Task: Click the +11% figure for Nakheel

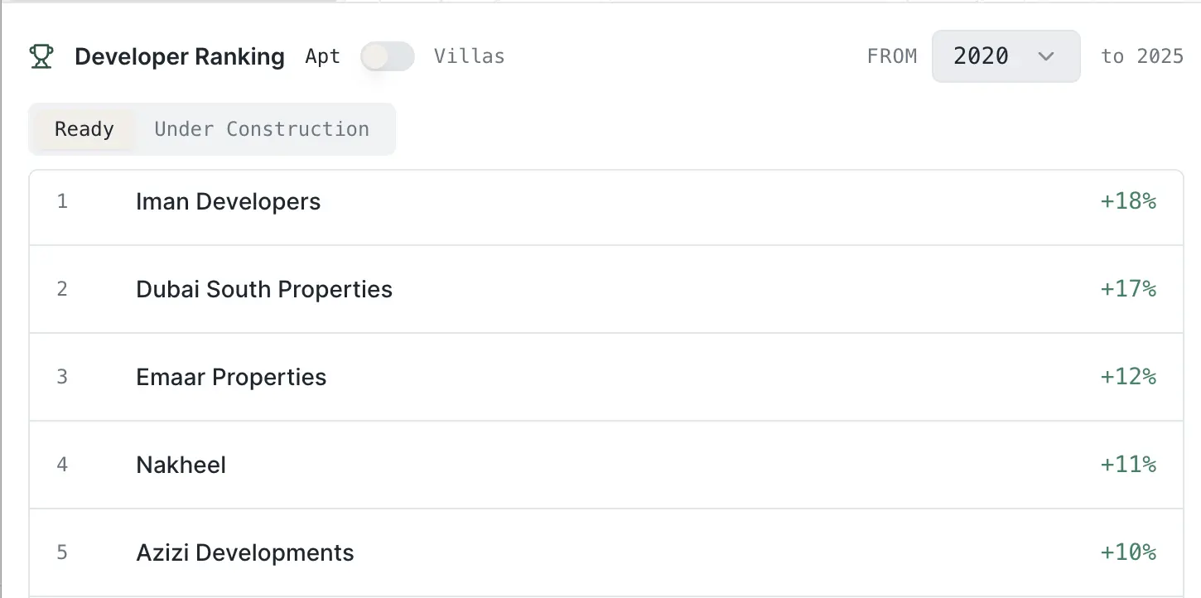Action: tap(1127, 465)
